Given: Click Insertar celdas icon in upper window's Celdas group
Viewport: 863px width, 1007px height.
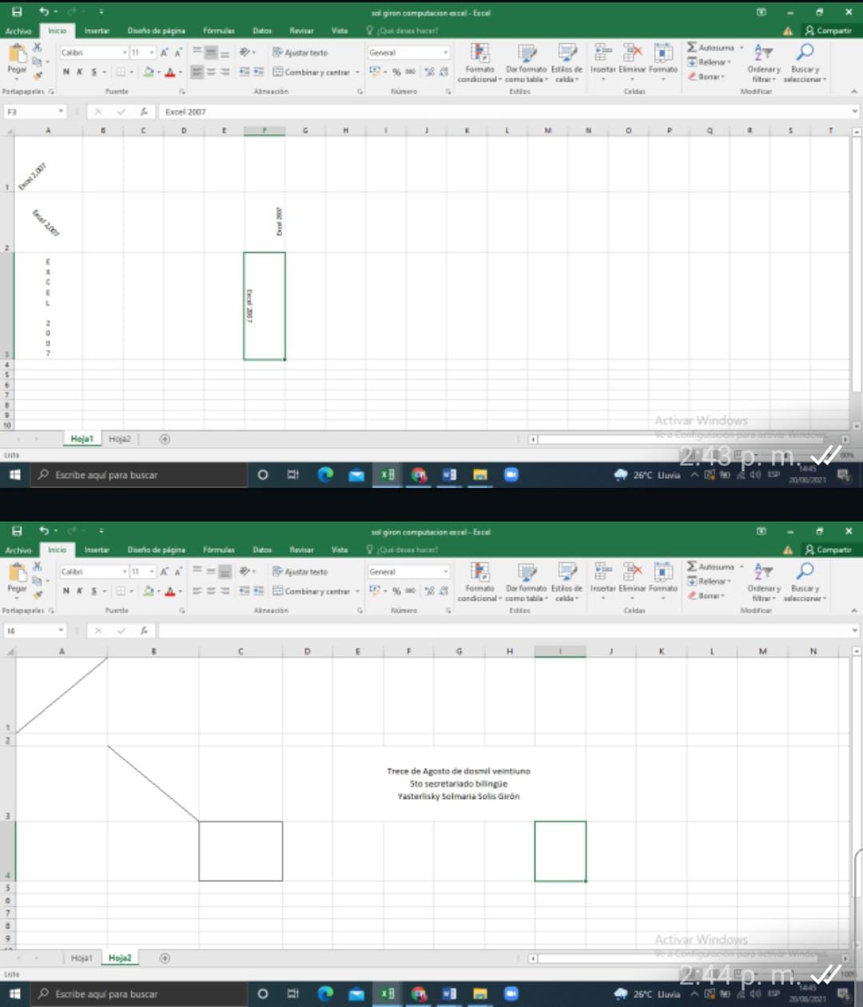Looking at the screenshot, I should click(x=603, y=54).
